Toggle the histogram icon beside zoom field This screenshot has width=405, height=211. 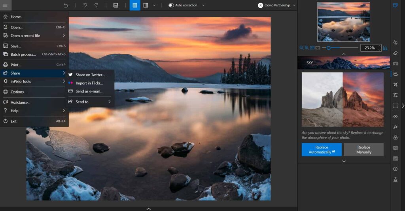coord(385,48)
